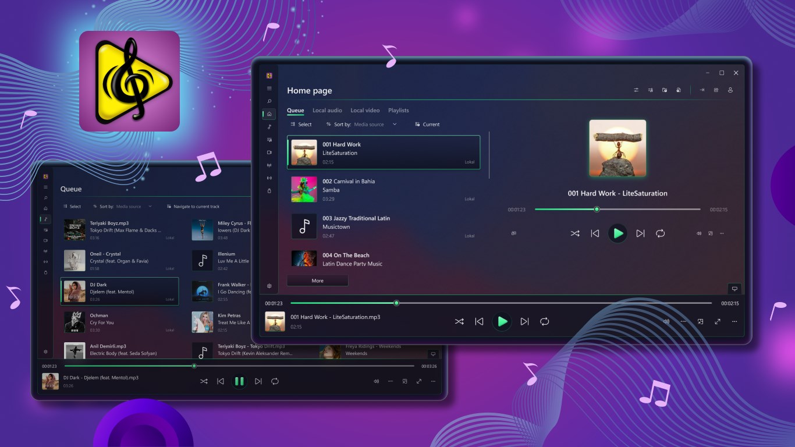The image size is (795, 447).
Task: Click share icon in Home page header
Action: coord(716,90)
